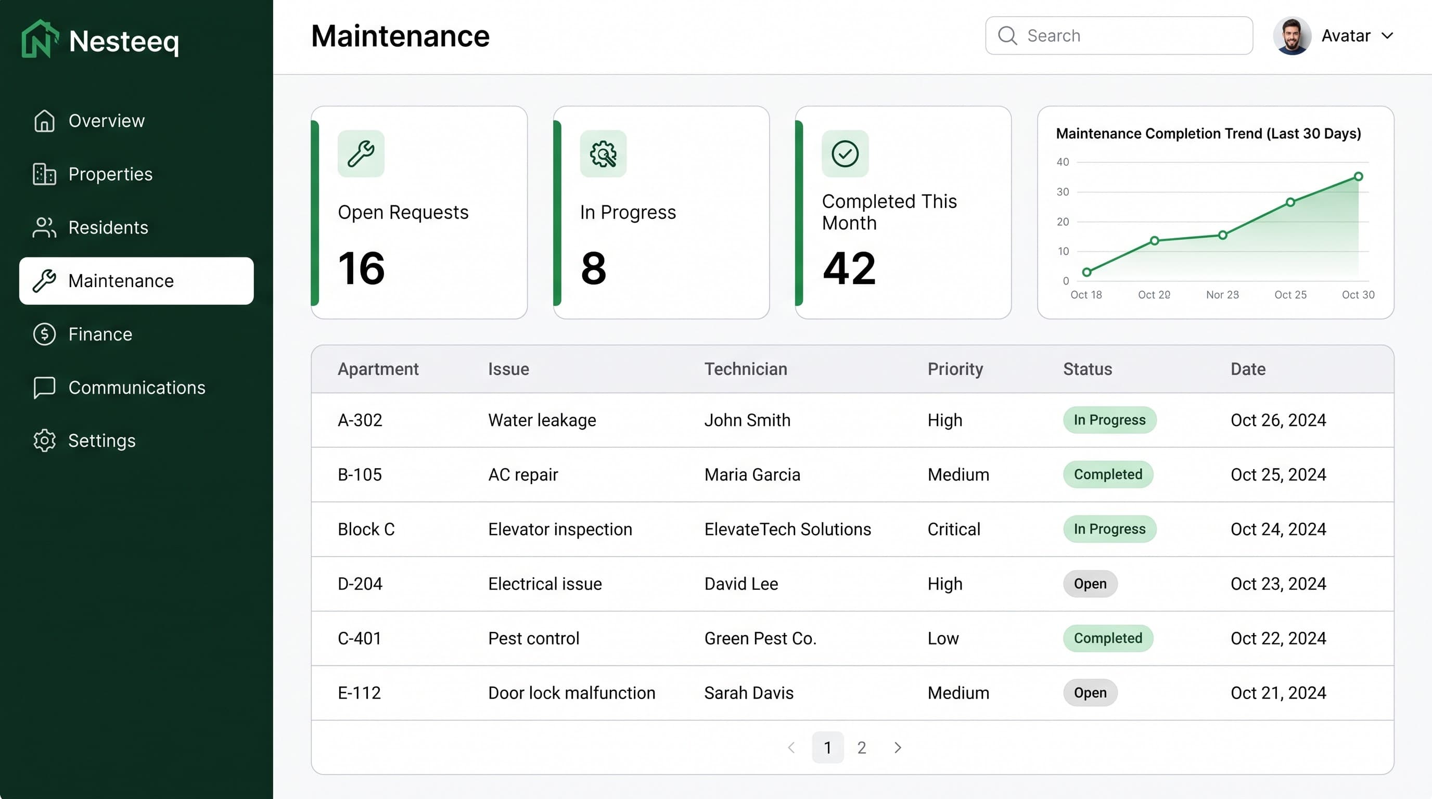Viewport: 1432px width, 799px height.
Task: Go to previous page with left chevron
Action: (791, 748)
